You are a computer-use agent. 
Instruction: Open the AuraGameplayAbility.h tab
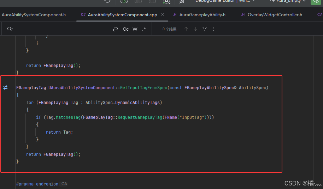coord(202,15)
